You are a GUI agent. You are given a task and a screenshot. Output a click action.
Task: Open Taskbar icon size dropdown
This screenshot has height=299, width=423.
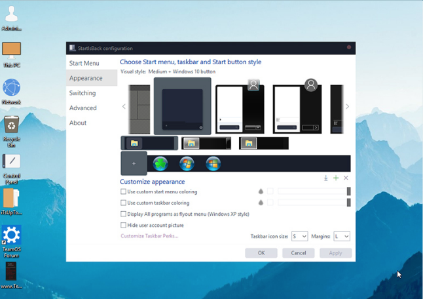(299, 236)
